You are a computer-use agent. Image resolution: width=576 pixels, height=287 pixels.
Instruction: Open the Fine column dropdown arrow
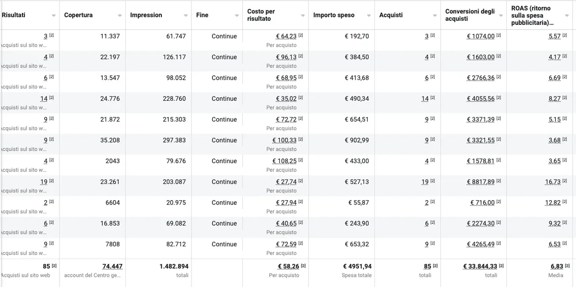pos(237,16)
